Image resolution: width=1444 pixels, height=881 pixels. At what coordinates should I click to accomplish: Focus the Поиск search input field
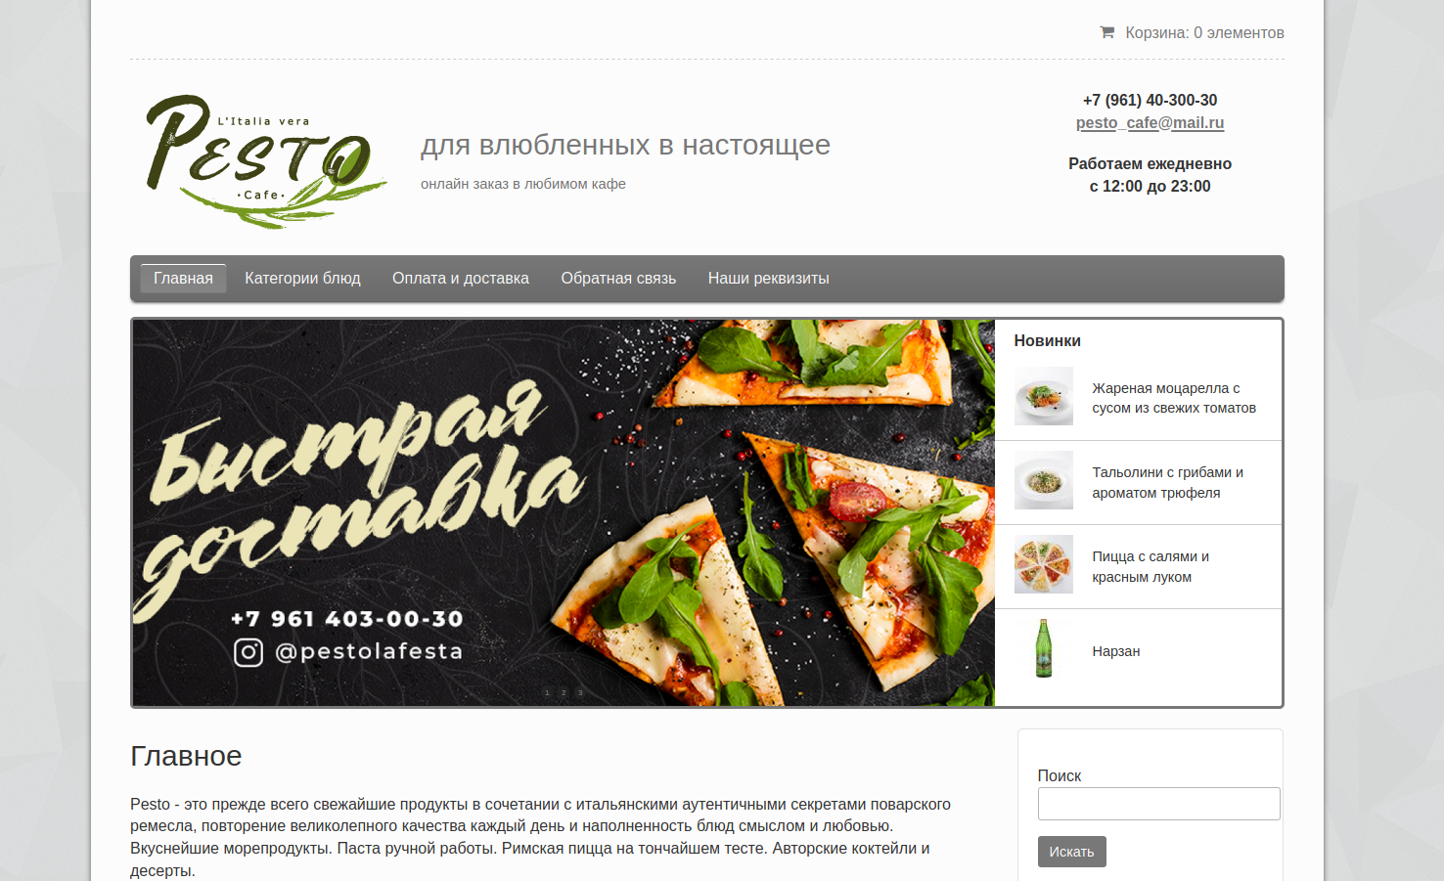[x=1158, y=804]
